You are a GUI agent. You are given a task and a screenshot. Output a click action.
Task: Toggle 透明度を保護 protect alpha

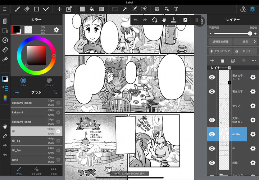tap(221, 42)
